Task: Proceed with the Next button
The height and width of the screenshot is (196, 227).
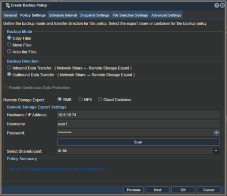Action: (157, 190)
